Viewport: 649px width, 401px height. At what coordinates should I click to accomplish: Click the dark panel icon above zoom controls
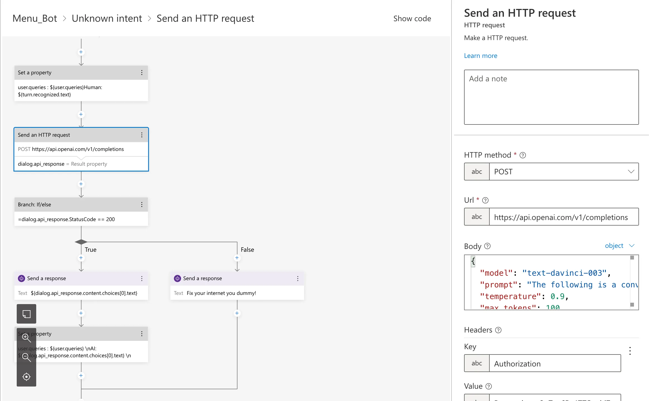coord(26,314)
